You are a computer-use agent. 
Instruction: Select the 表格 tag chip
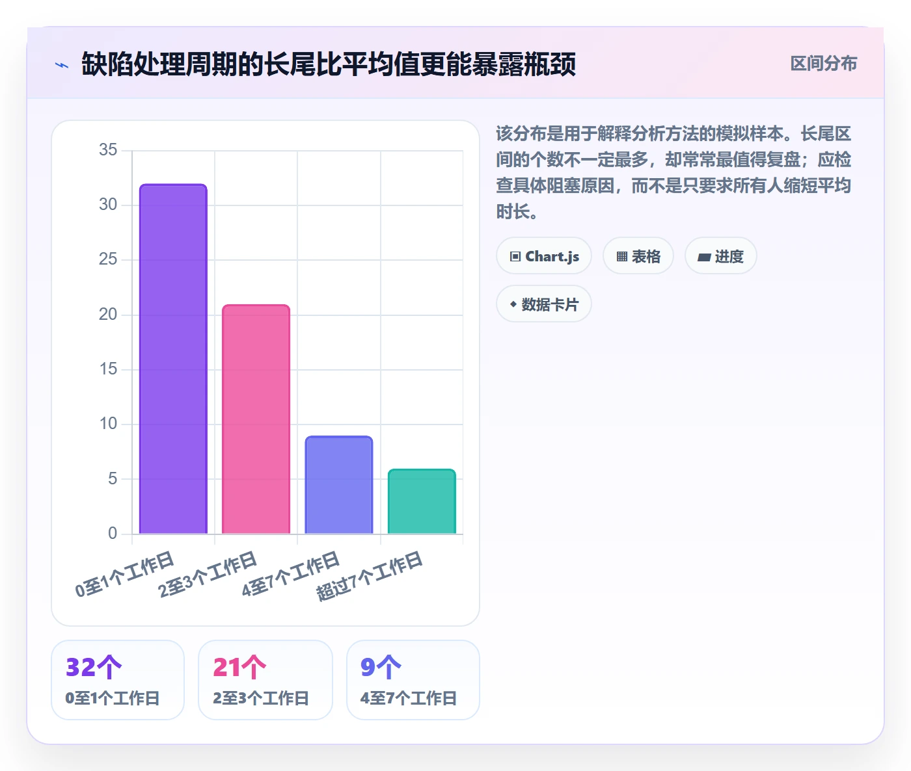638,256
